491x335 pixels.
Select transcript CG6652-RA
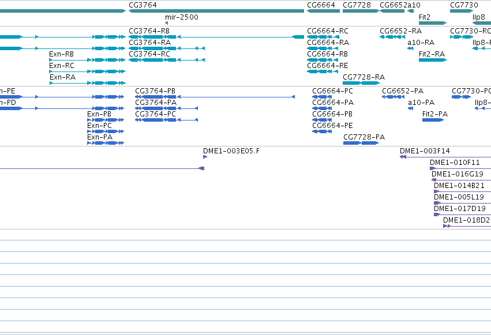[x=392, y=37]
